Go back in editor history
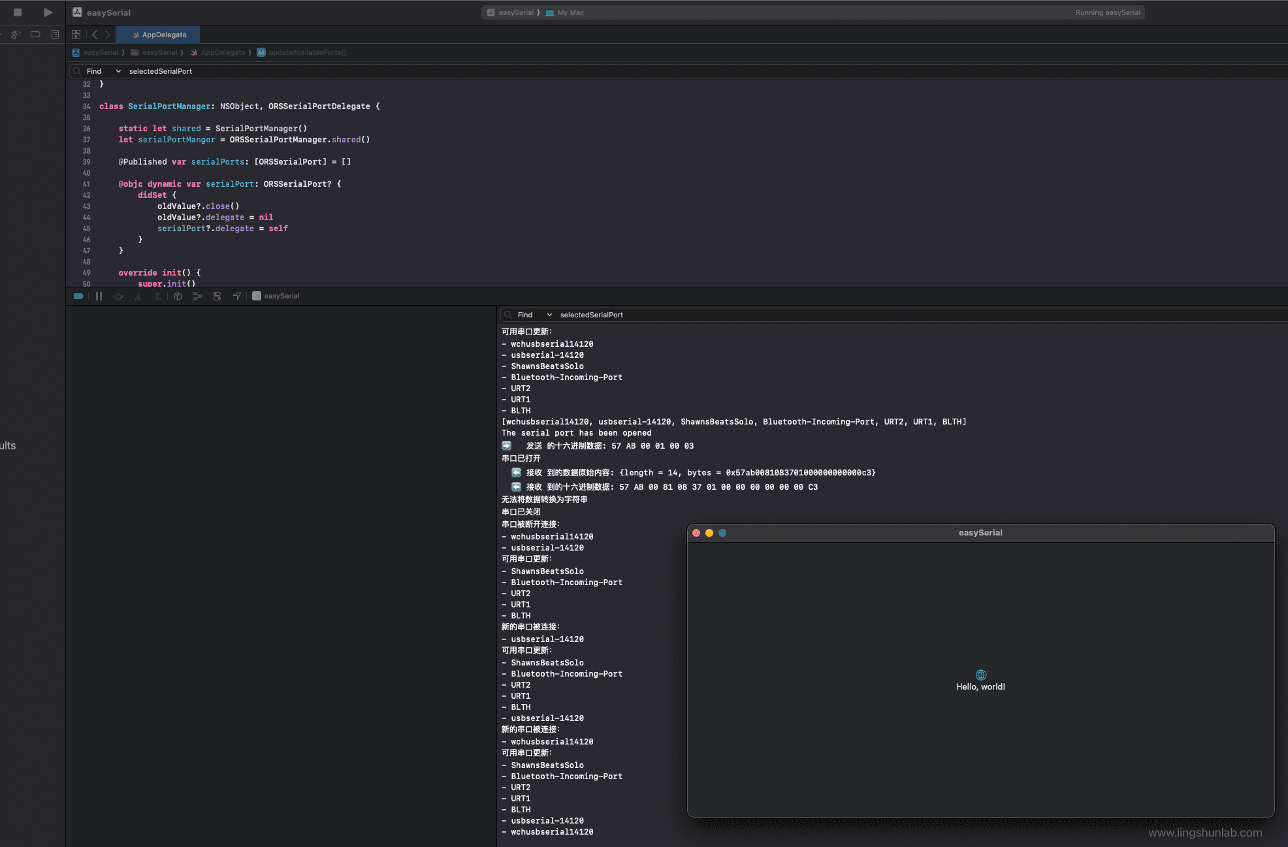Screen dimensions: 1288x847 coord(95,34)
